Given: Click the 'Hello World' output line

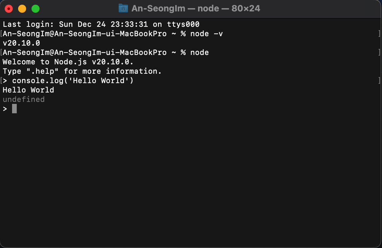Looking at the screenshot, I should pos(28,90).
